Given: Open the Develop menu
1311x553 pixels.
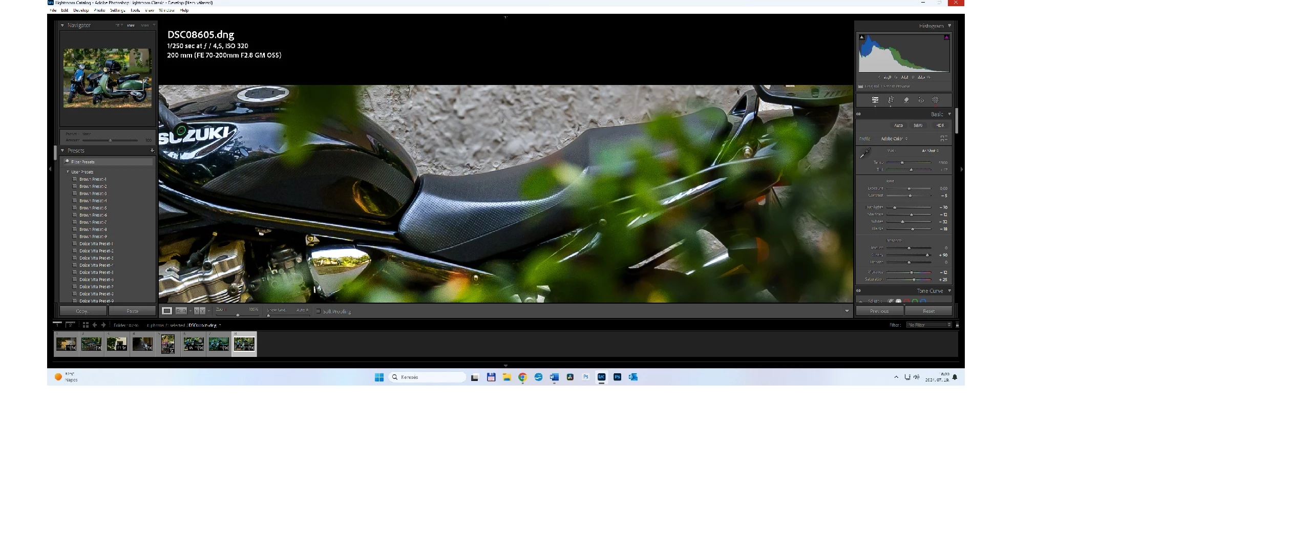Looking at the screenshot, I should click(80, 10).
